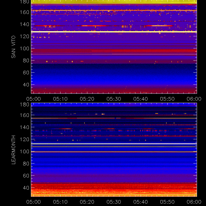Choose the 180 frequency label on Learmonth axis
The height and width of the screenshot is (206, 206).
tap(24, 105)
